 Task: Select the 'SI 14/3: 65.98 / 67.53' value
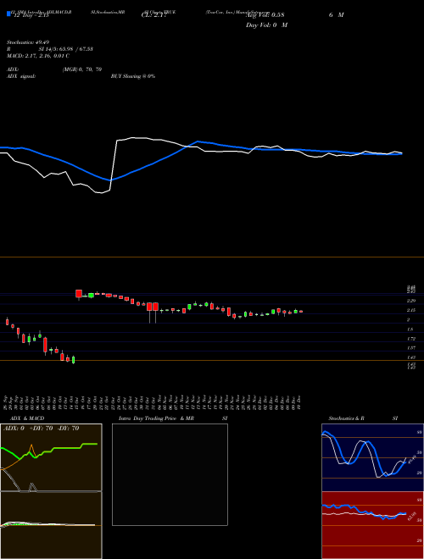click(66, 49)
